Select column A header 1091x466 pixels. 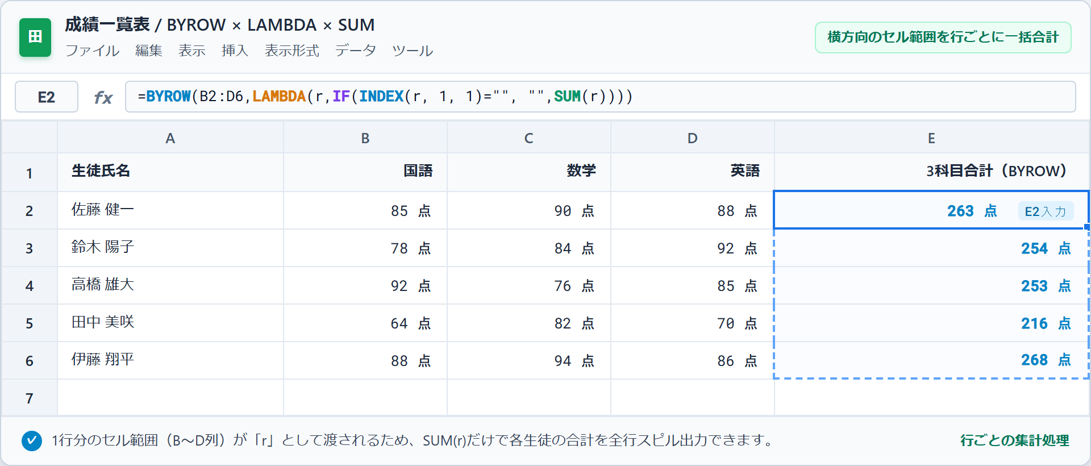coord(170,138)
